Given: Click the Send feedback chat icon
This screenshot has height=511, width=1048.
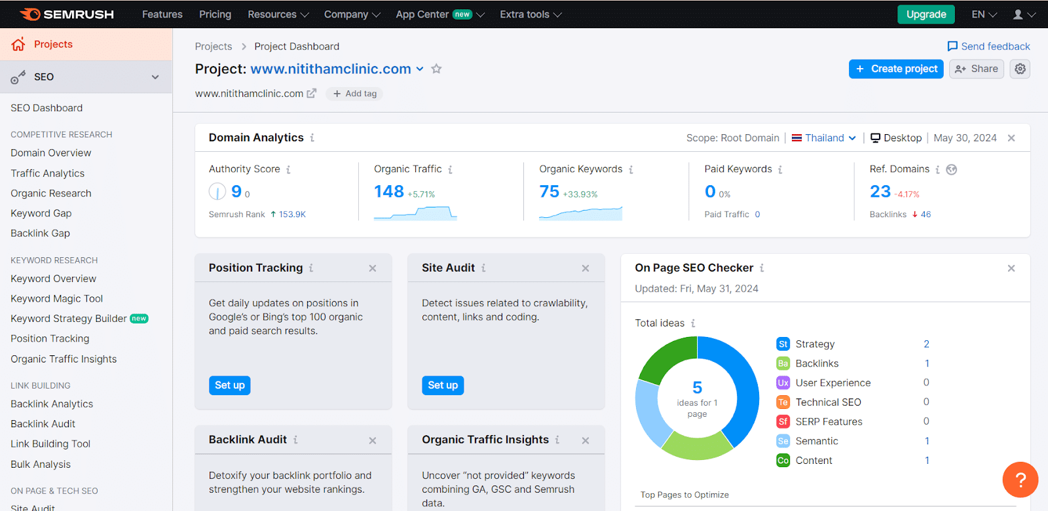Looking at the screenshot, I should coord(952,46).
